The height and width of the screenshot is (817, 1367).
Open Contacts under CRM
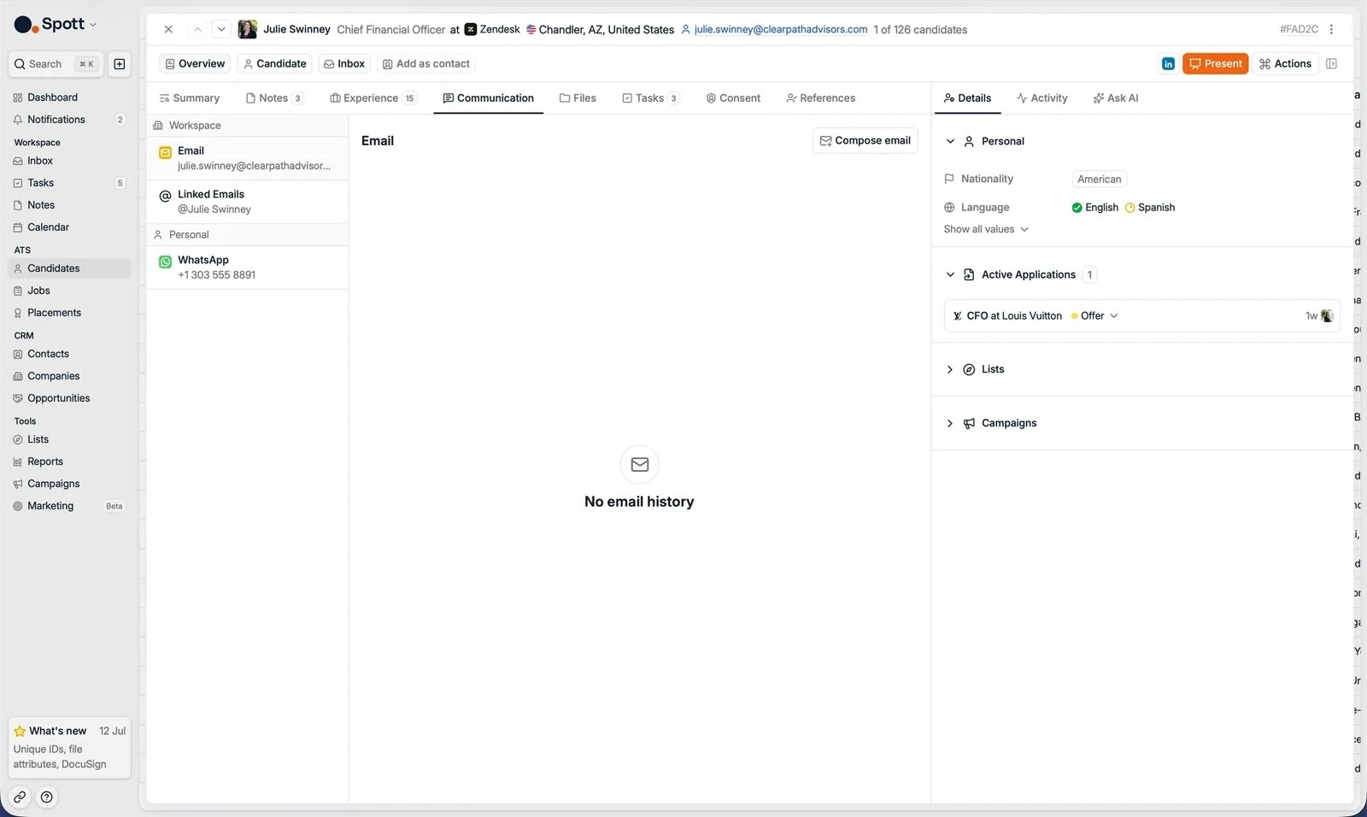coord(69,354)
